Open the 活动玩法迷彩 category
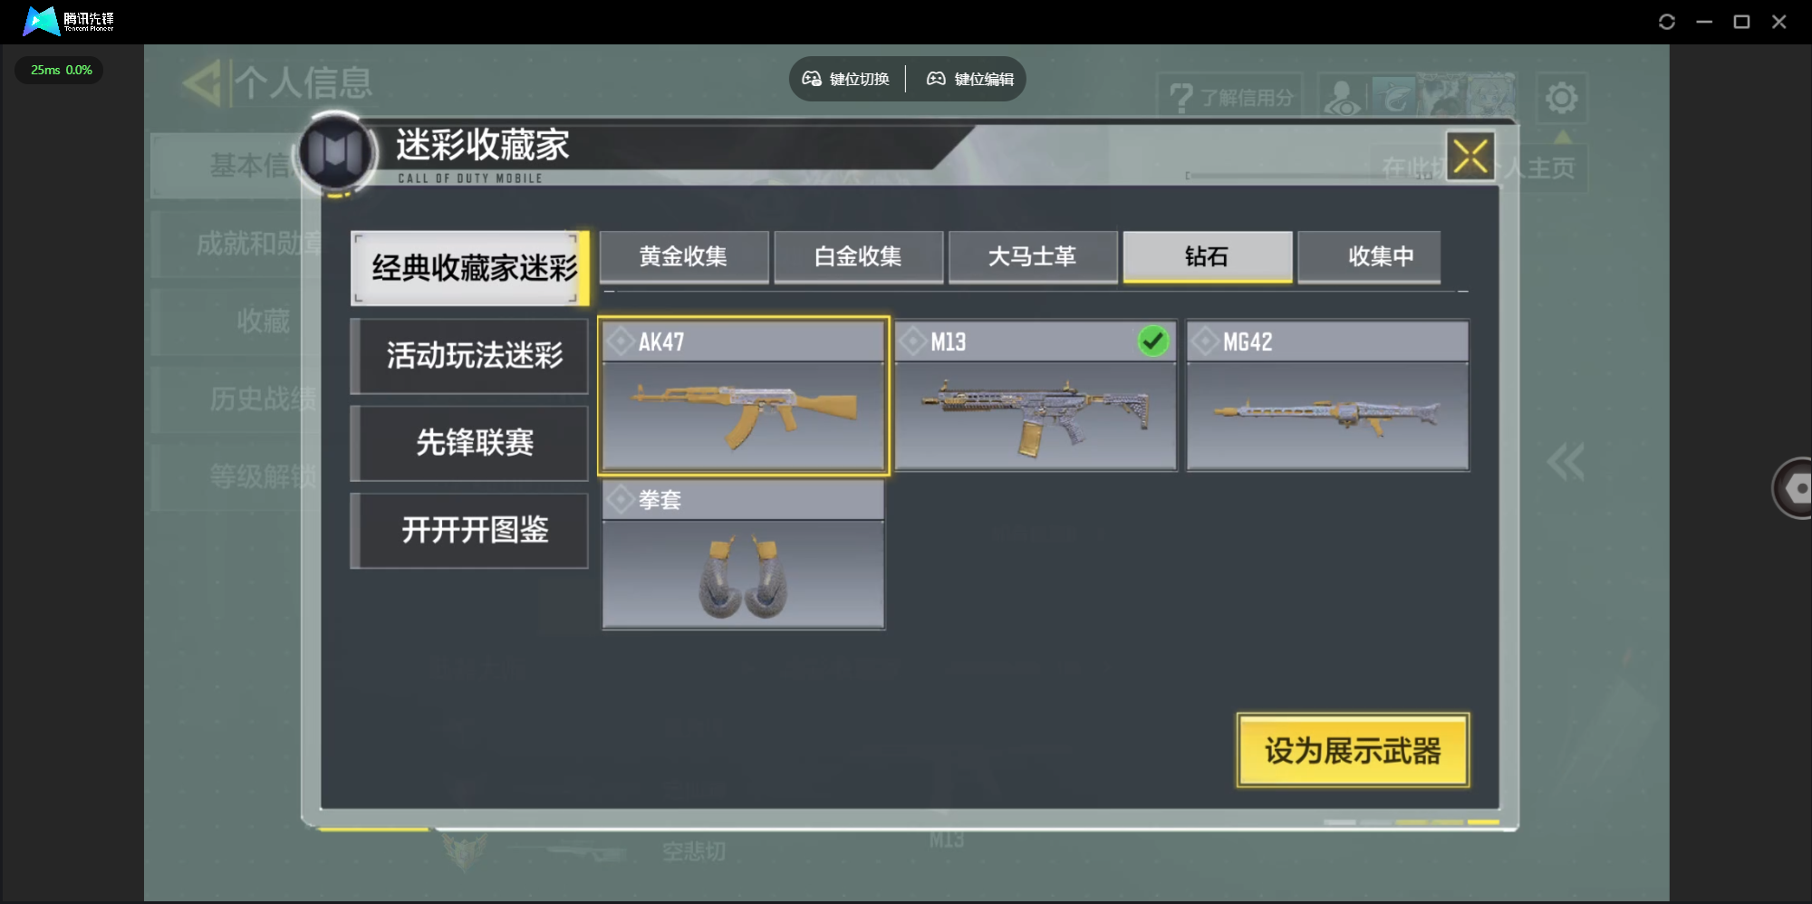Screen dimensions: 1812x904 click(469, 355)
